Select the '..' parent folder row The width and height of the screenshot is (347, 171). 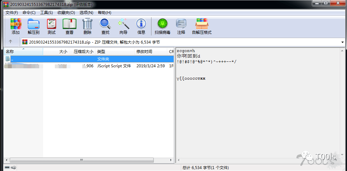tap(89, 59)
